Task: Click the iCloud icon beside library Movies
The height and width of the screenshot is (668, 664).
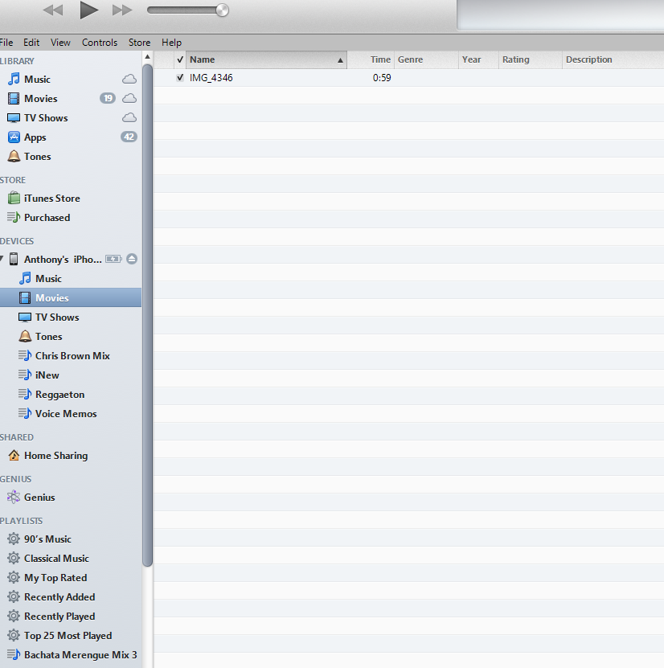Action: (129, 98)
